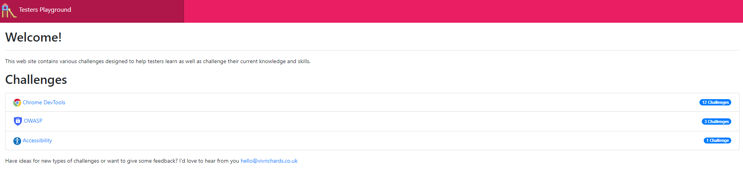Click the feedback sentence before the email
The height and width of the screenshot is (185, 743).
pyautogui.click(x=122, y=161)
